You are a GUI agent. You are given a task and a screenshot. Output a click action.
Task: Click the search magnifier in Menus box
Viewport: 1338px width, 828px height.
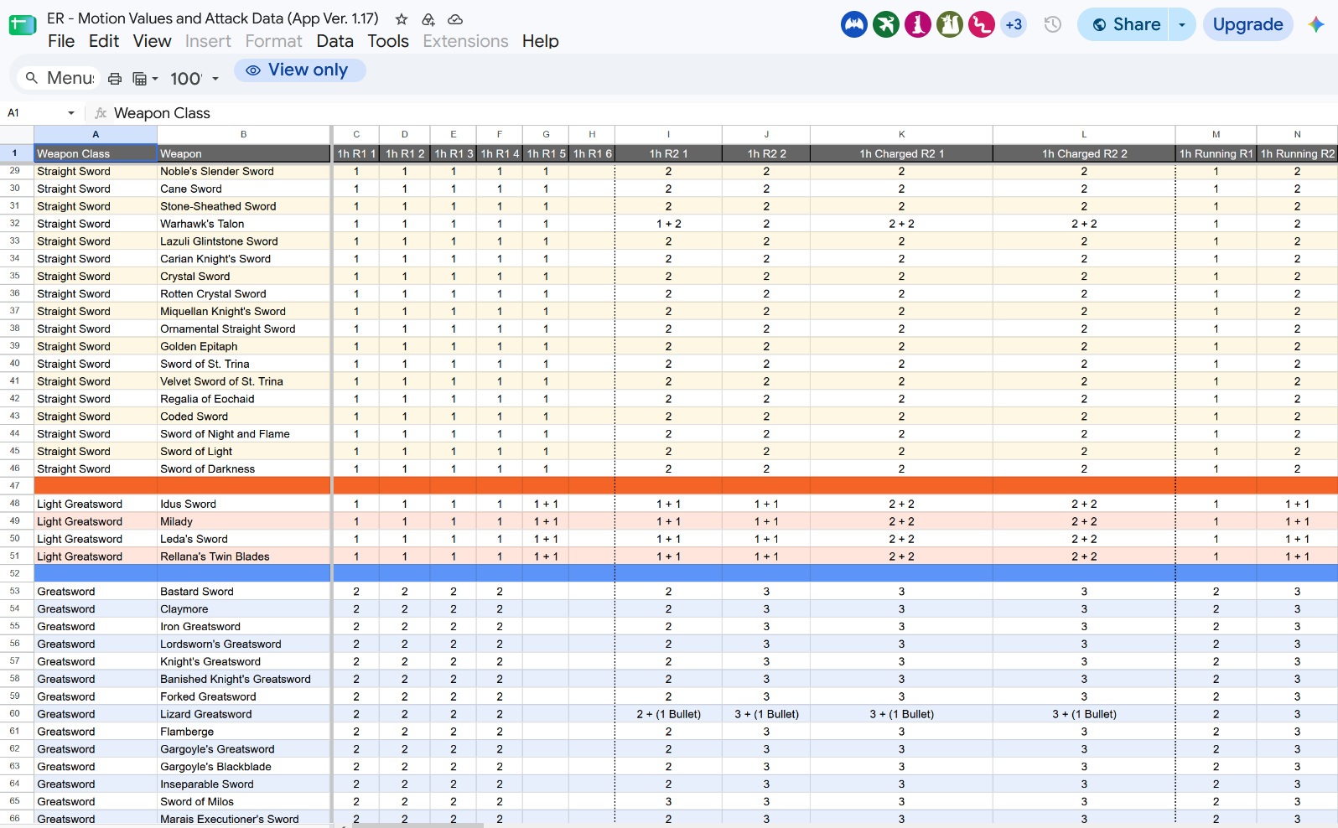tap(32, 78)
